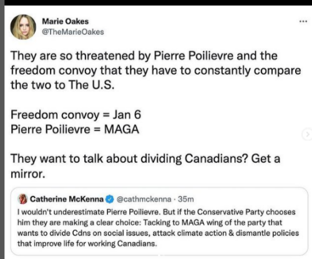
Task: Open Marie Oakes profile picture
Action: [23, 27]
